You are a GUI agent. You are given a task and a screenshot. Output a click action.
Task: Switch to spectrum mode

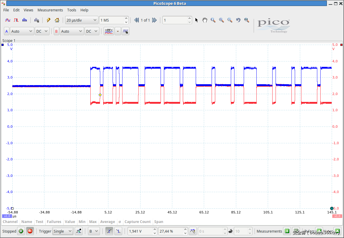pos(25,20)
